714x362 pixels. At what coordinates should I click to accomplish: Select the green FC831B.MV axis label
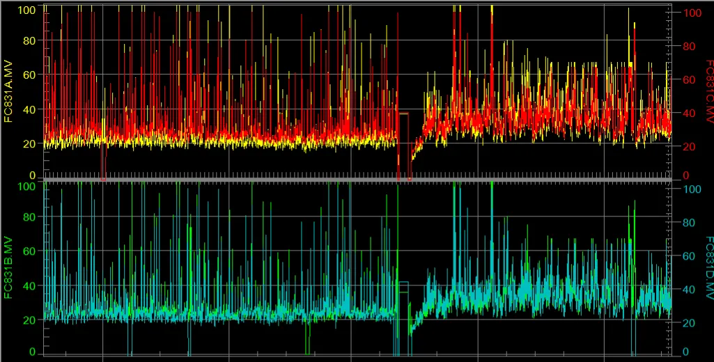8,268
